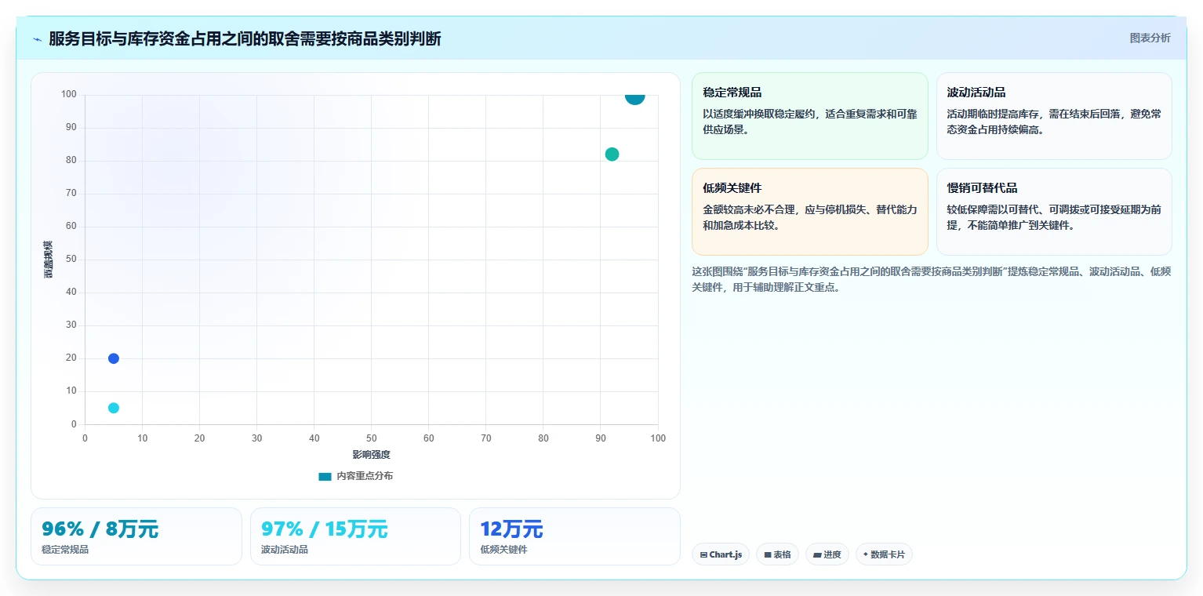The width and height of the screenshot is (1203, 596).
Task: Click the main title 服务目标与库存资金占用
Action: point(245,38)
